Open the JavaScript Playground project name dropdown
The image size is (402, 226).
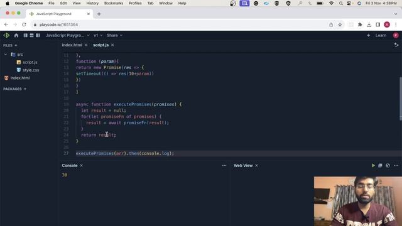(68, 35)
